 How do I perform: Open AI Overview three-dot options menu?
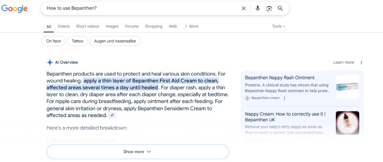pos(361,62)
